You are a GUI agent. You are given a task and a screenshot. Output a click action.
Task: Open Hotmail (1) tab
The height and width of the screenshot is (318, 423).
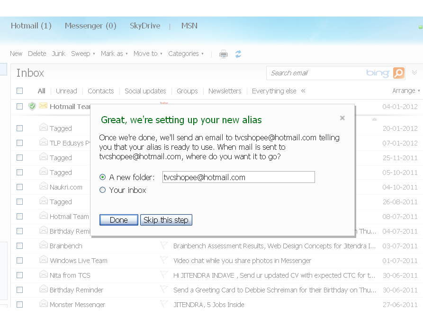31,26
